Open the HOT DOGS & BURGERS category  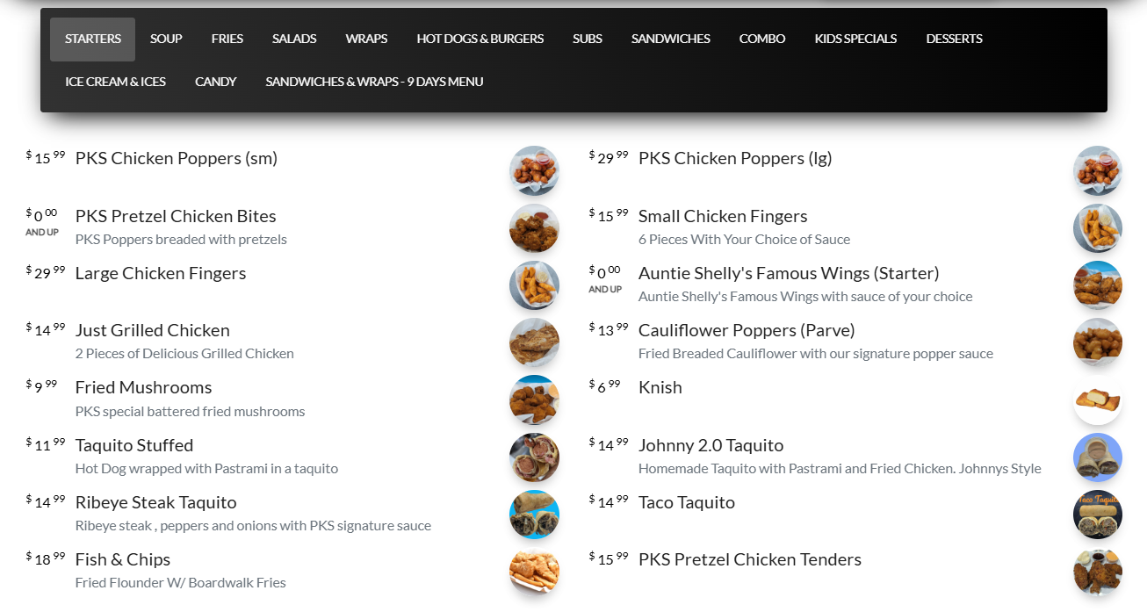pos(480,39)
